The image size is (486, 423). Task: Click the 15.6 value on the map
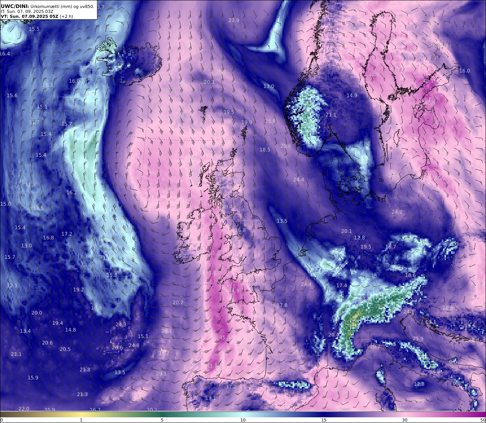[12, 95]
